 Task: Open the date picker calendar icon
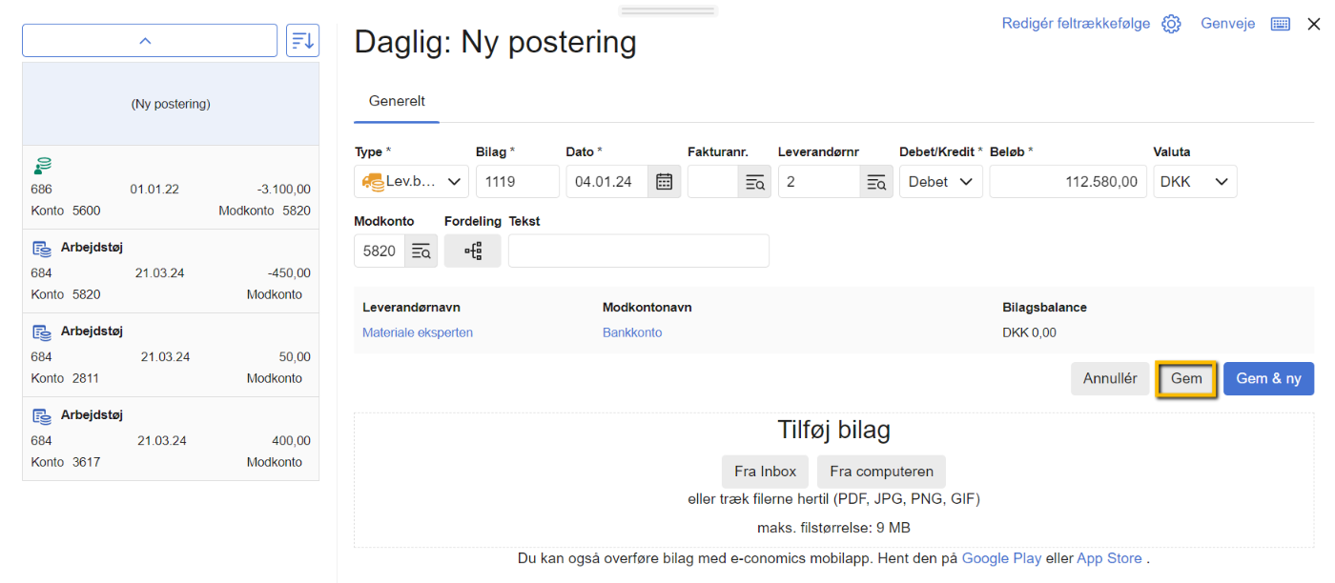665,182
